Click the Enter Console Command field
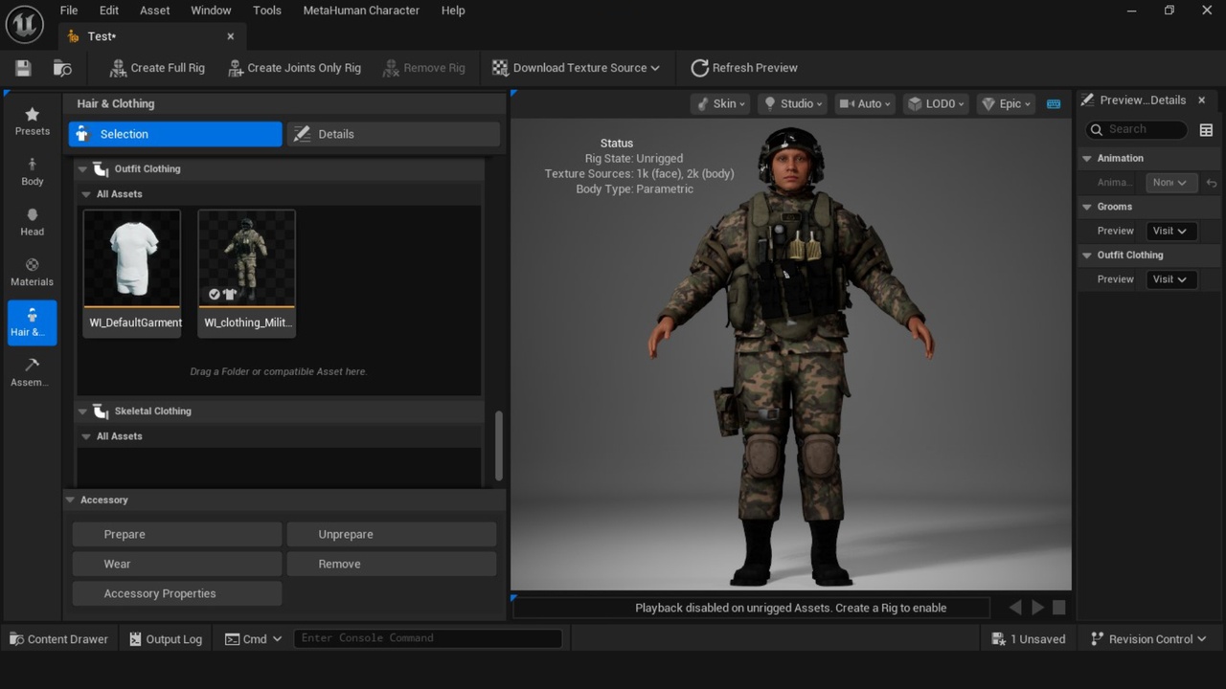The height and width of the screenshot is (689, 1226). (x=427, y=638)
